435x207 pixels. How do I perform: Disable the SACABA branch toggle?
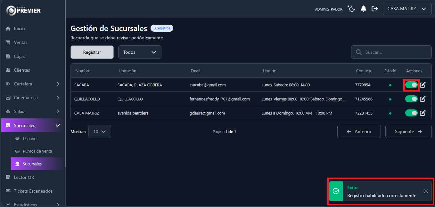pos(411,85)
